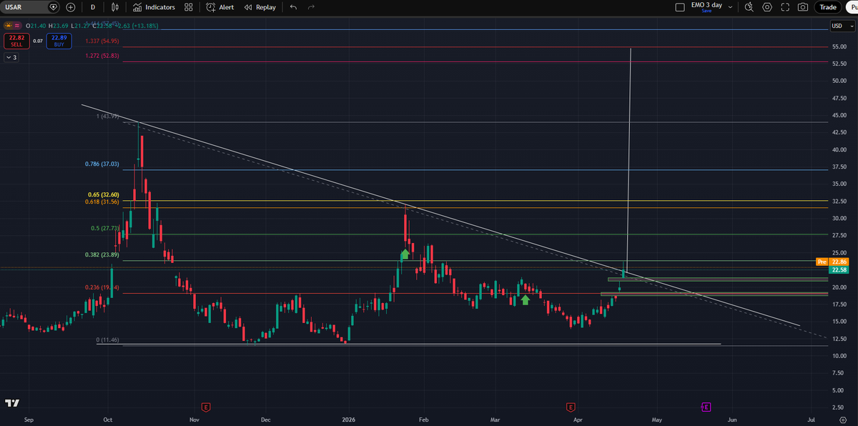Image resolution: width=858 pixels, height=426 pixels.
Task: Click the EMO 3 day layout name
Action: click(x=706, y=5)
